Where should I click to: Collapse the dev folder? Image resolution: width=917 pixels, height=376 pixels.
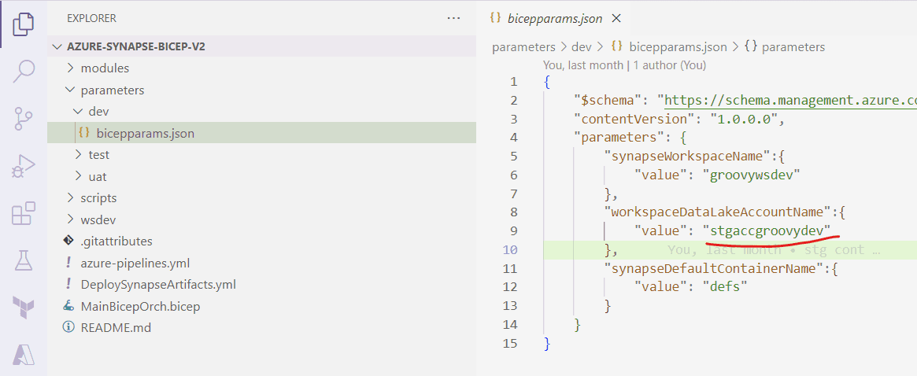coord(98,112)
